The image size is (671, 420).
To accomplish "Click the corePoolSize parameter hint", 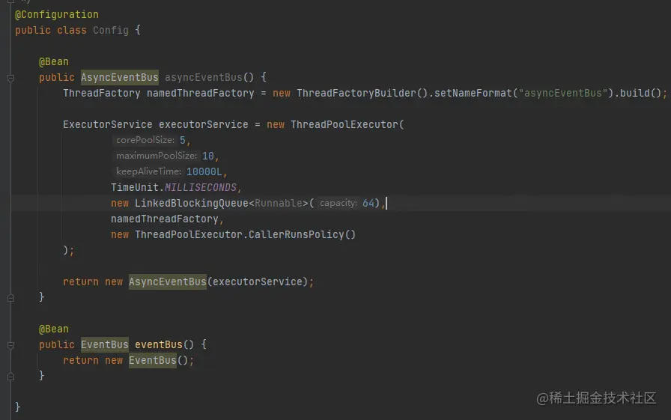I will coord(145,140).
